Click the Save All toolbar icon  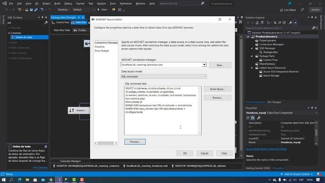pos(36,10)
